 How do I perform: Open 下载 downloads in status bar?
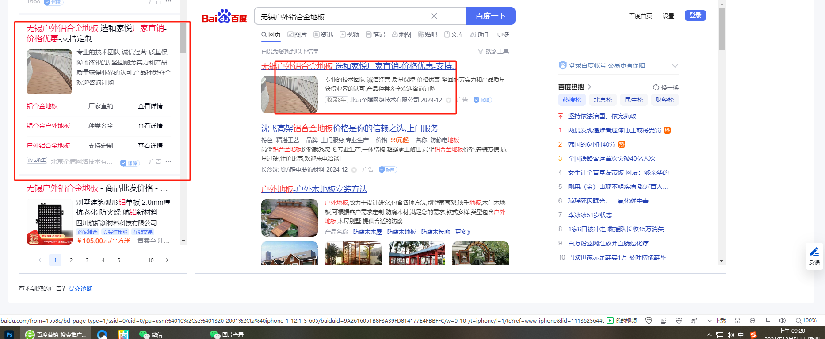tap(716, 320)
